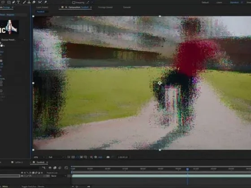The height and width of the screenshot is (188, 251).
Task: Click the blue current time indicator
Action: click(187, 169)
